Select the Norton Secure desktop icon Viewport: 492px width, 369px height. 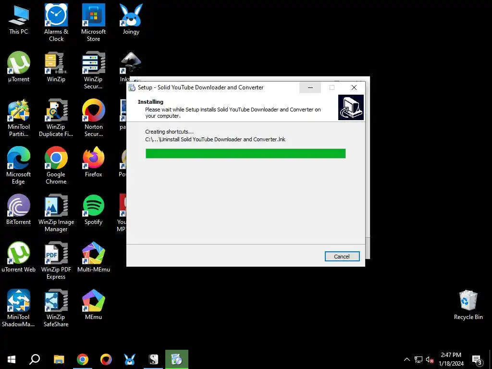pyautogui.click(x=94, y=118)
